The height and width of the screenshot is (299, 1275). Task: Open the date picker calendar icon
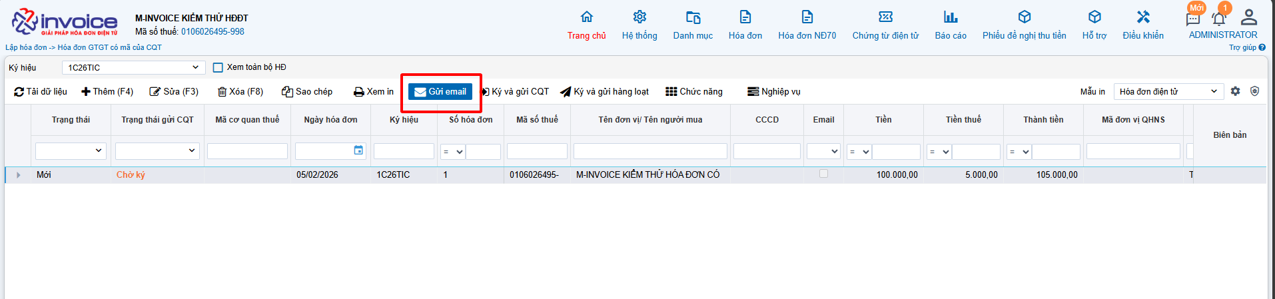(x=358, y=150)
